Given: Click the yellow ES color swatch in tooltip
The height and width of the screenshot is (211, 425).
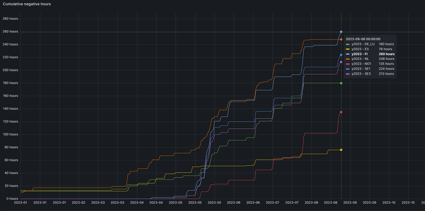Looking at the screenshot, I should pos(348,49).
